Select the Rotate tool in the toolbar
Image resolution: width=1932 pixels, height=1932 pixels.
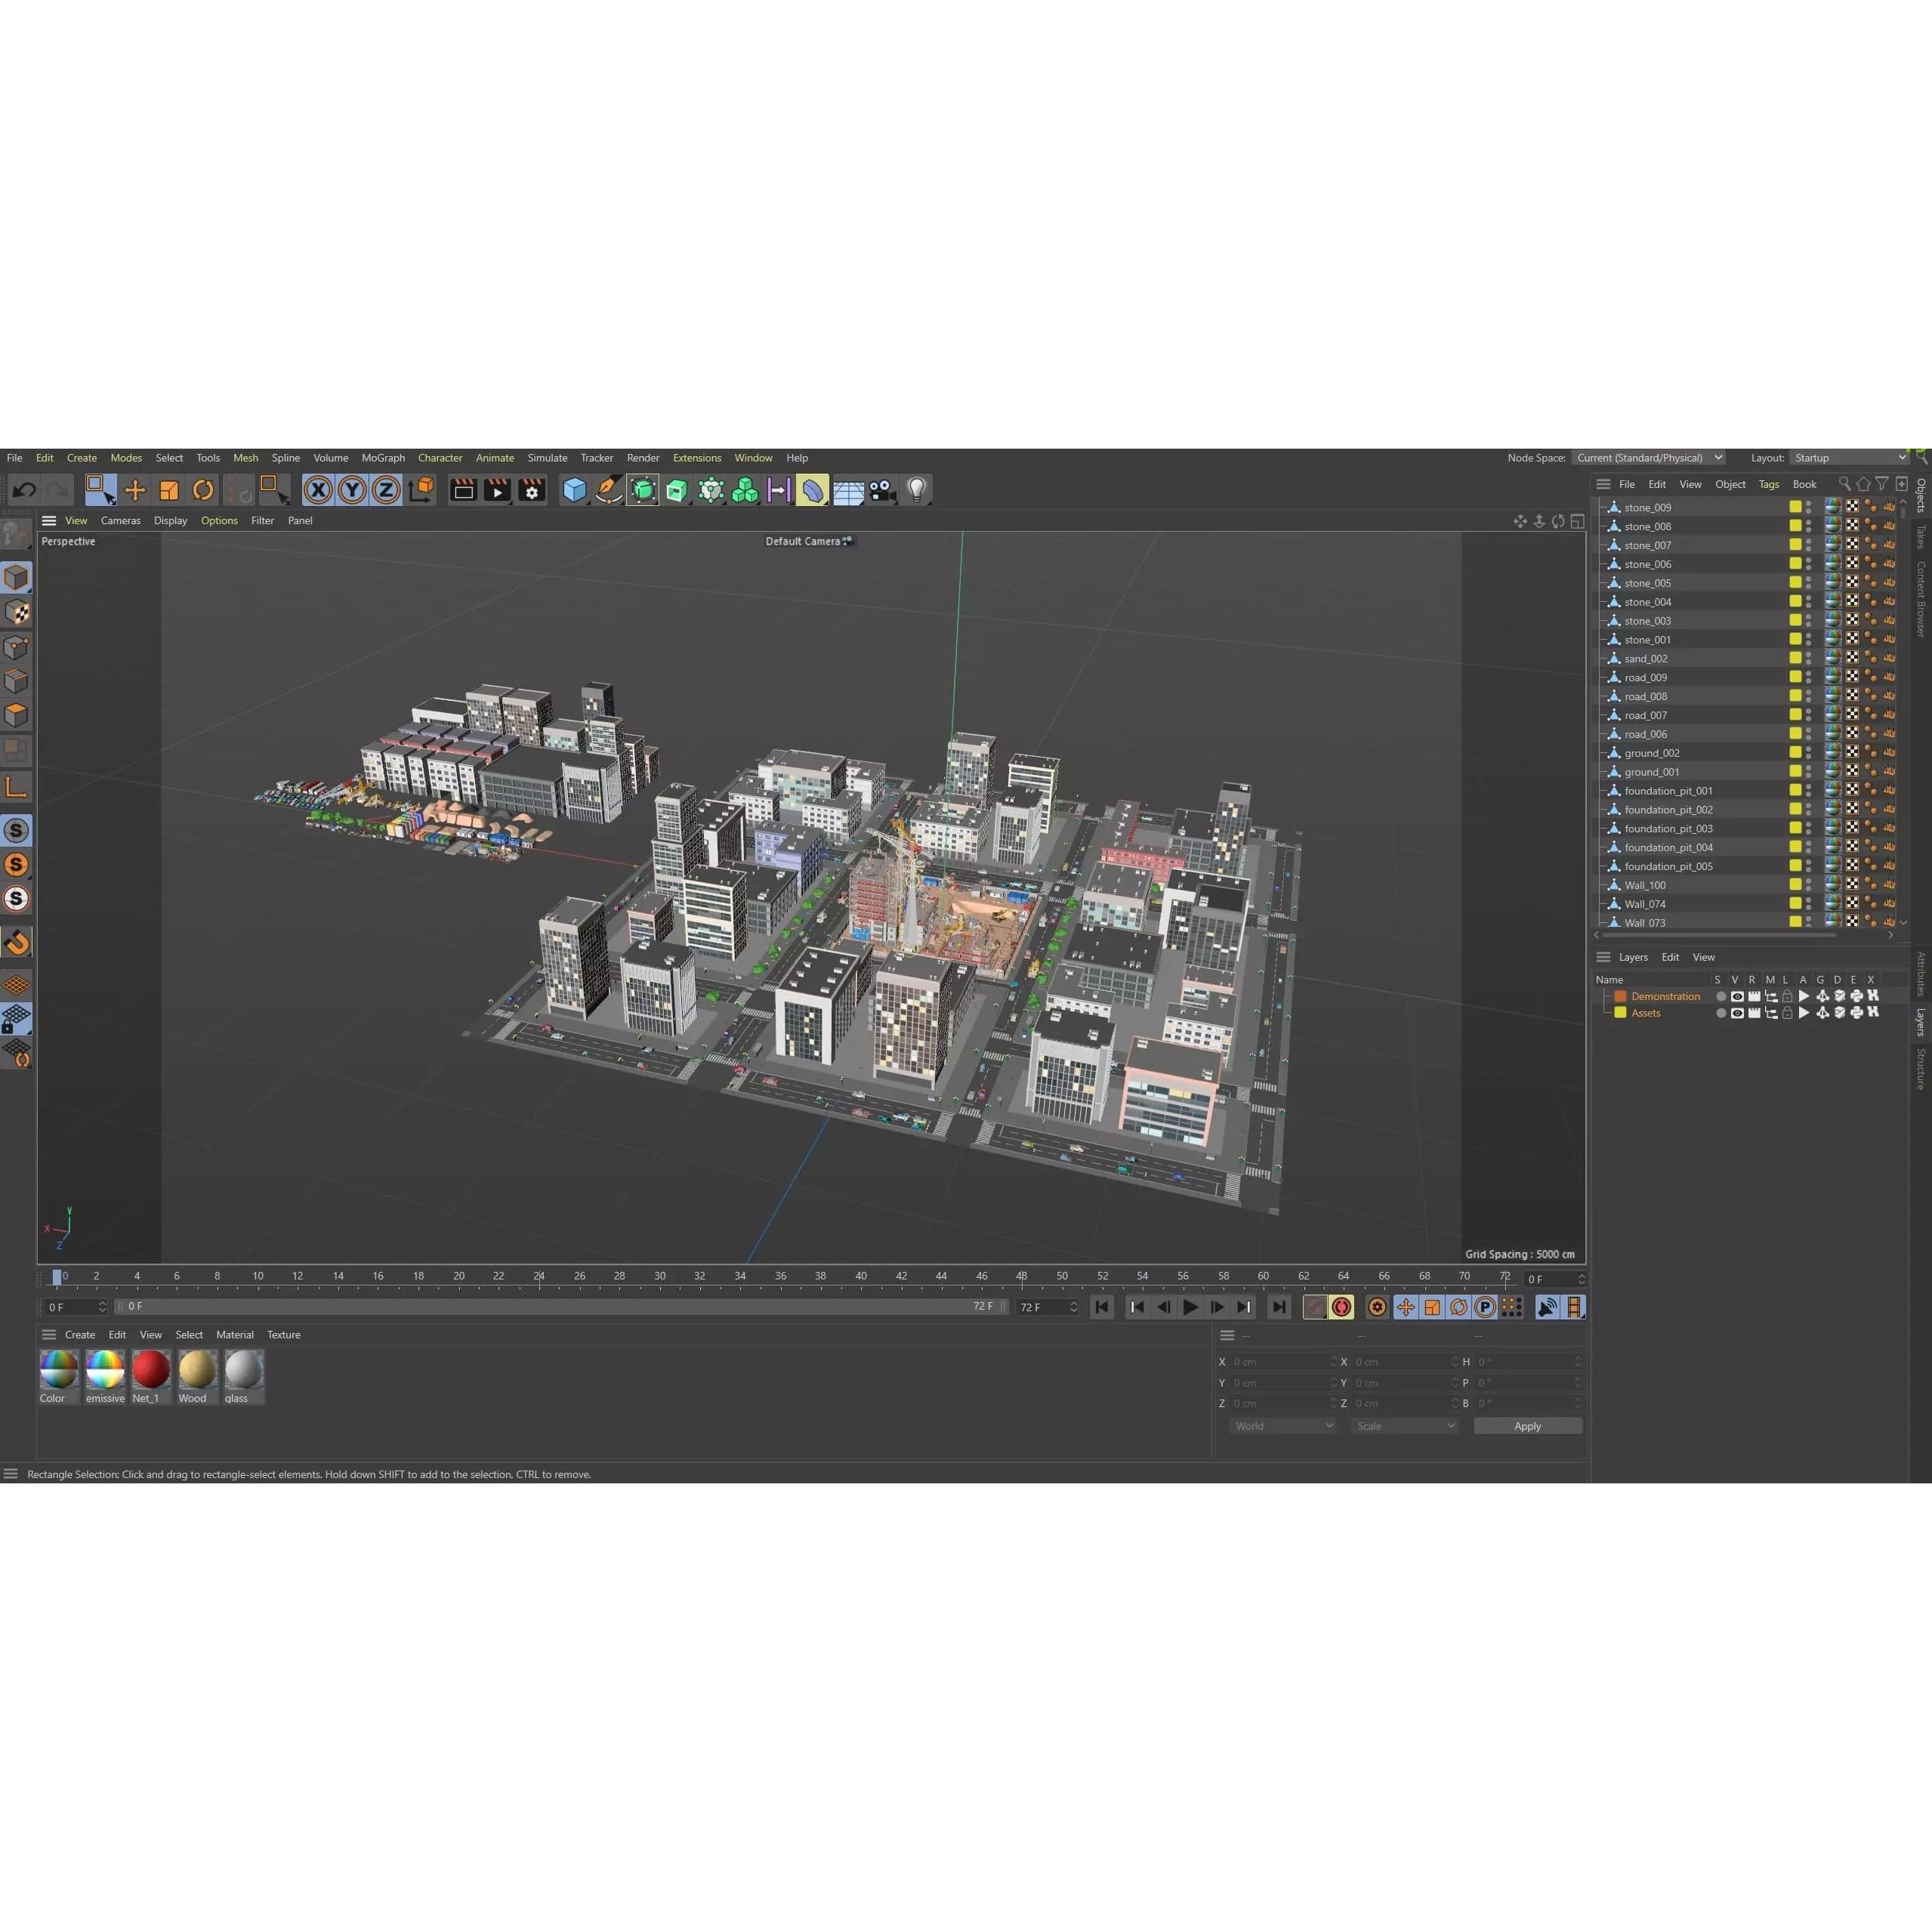[x=203, y=490]
